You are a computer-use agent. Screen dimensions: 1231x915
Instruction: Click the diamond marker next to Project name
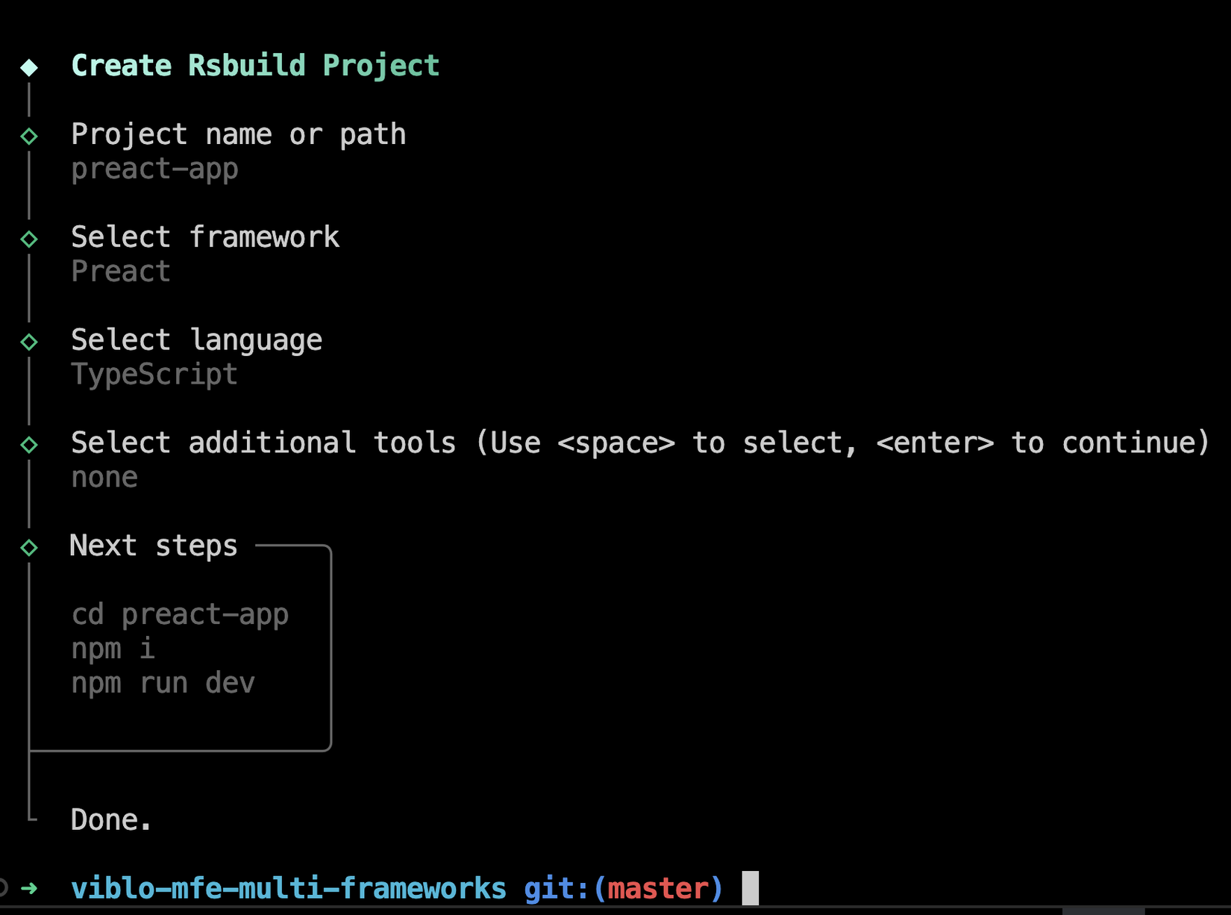29,136
